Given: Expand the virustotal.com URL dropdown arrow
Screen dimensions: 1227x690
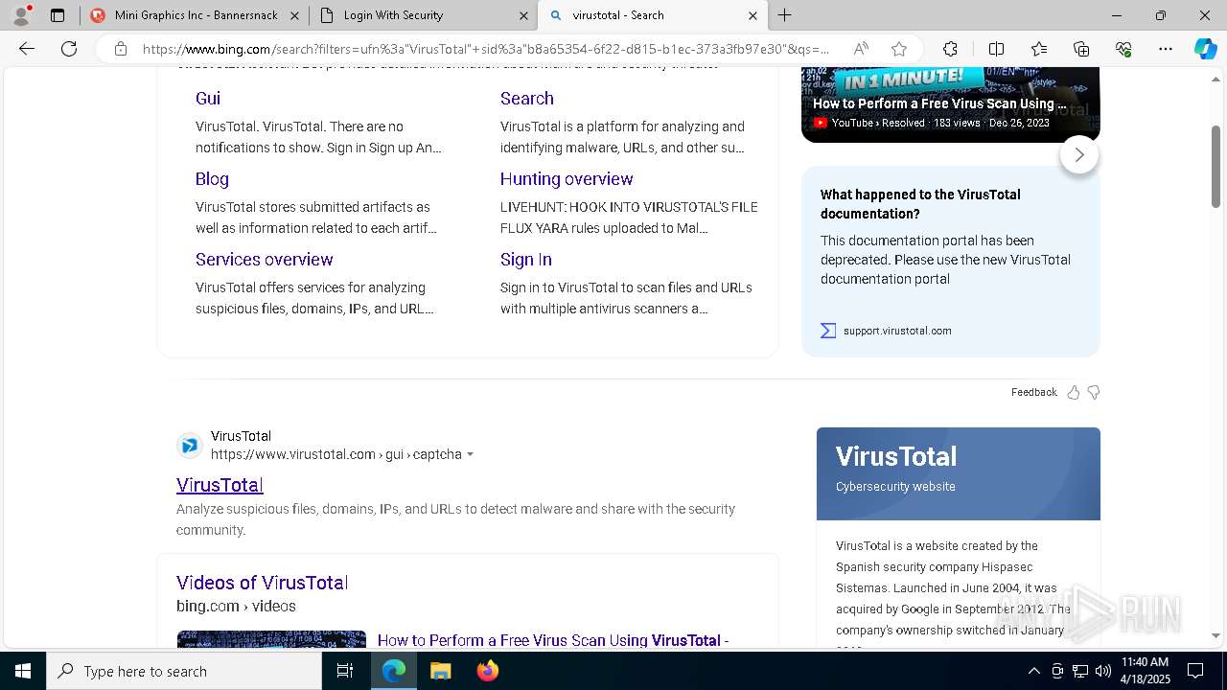Looking at the screenshot, I should point(470,455).
